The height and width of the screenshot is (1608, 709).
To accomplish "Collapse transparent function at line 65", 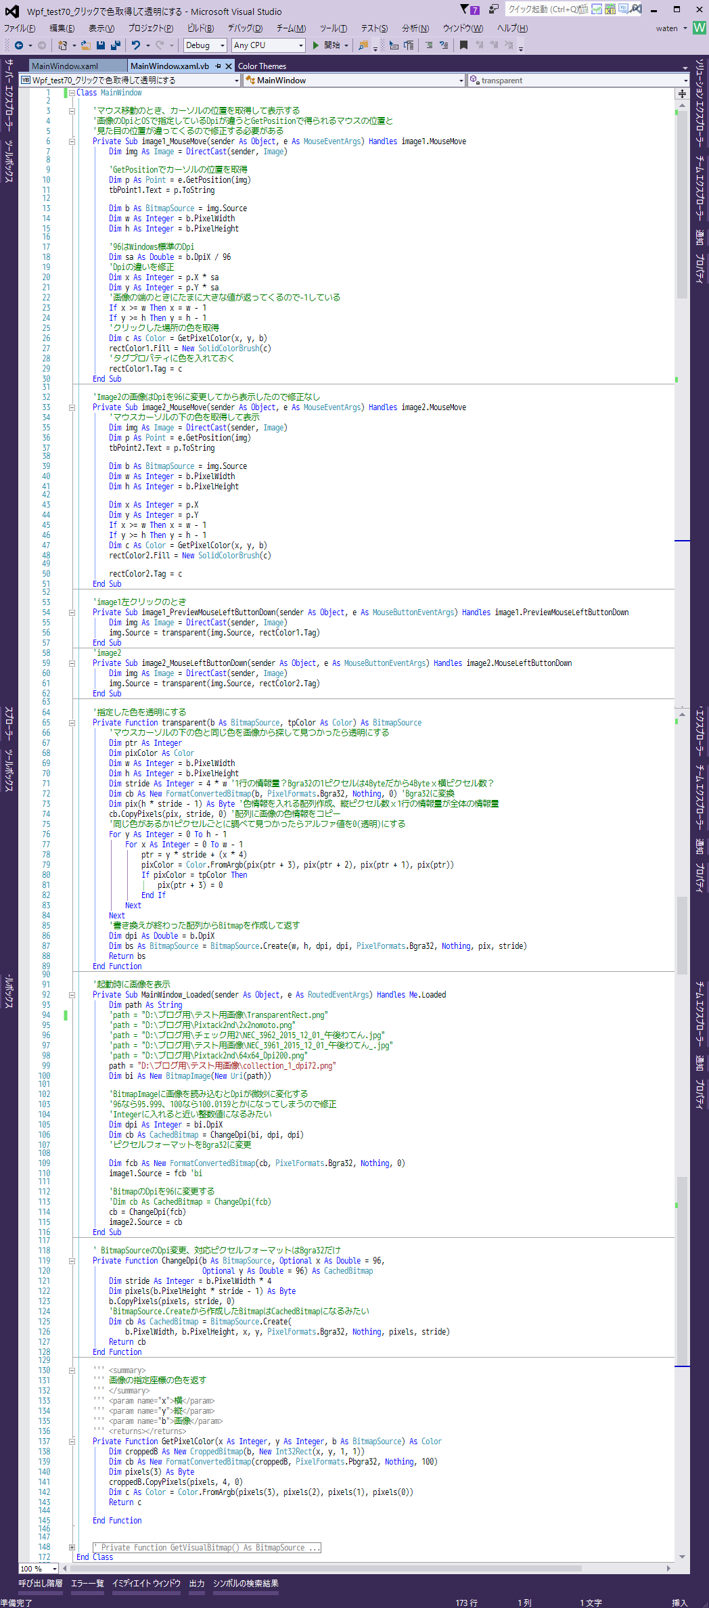I will [72, 723].
